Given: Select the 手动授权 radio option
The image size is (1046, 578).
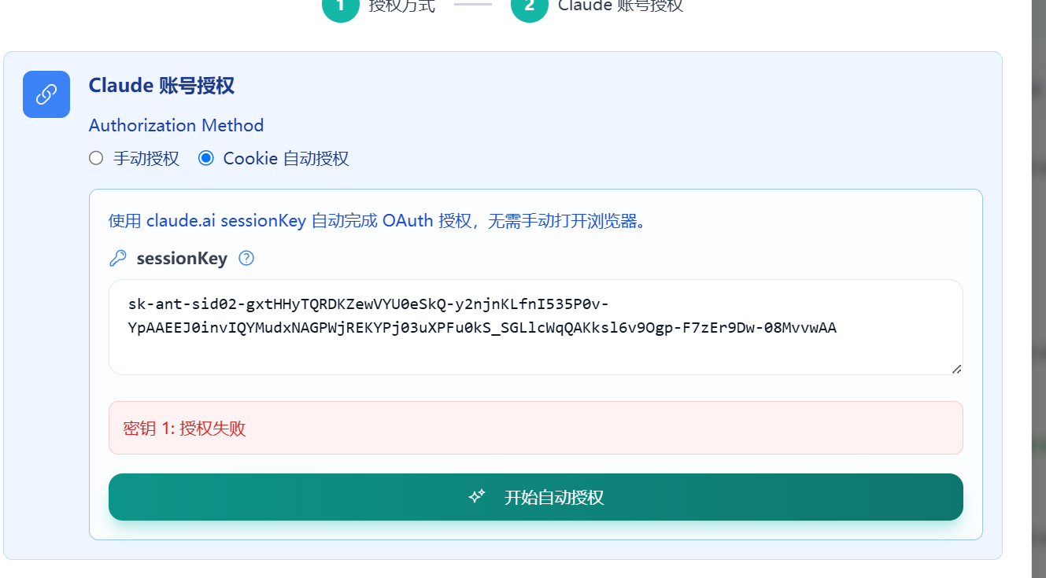Looking at the screenshot, I should coord(96,158).
